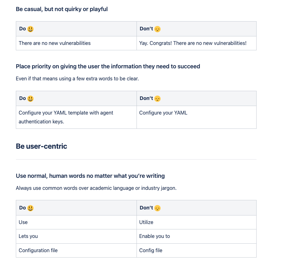Select the 'Use' table cell
This screenshot has height=268, width=300.
point(76,222)
